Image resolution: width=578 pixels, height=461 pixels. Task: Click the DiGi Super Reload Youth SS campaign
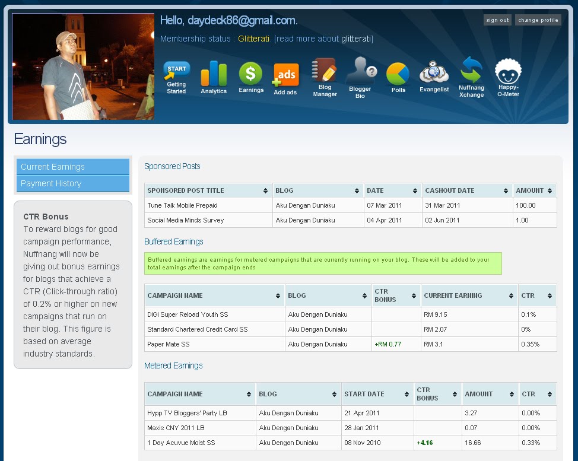188,314
